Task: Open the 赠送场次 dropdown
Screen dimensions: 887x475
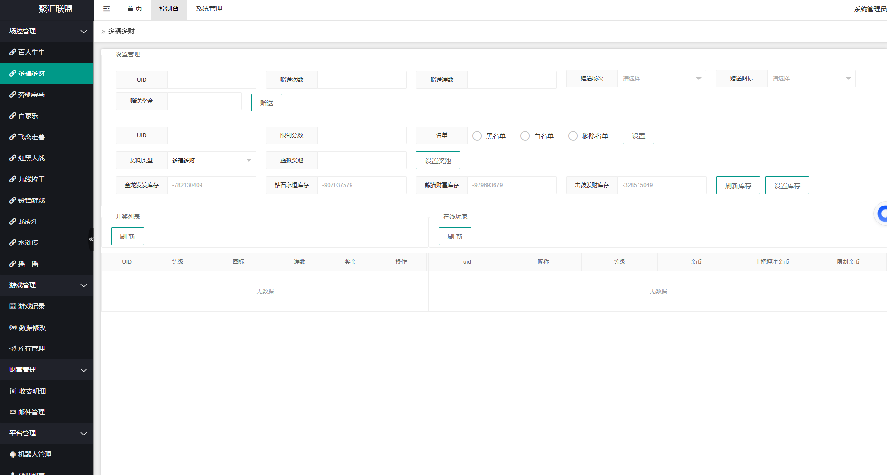Action: click(x=661, y=79)
